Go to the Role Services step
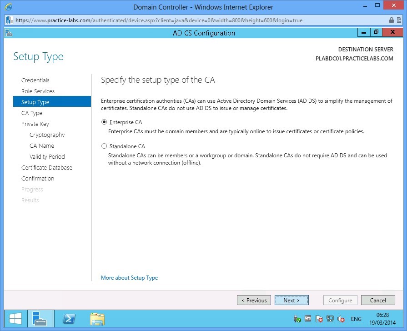Image resolution: width=407 pixels, height=331 pixels. pyautogui.click(x=38, y=91)
